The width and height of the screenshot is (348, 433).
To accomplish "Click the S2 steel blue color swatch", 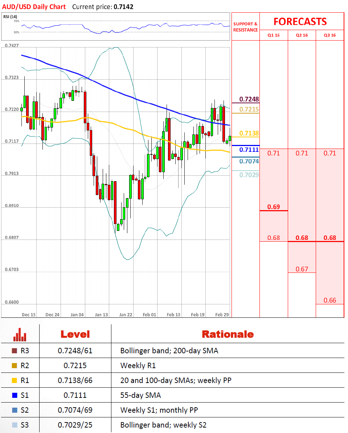I will [x=15, y=410].
